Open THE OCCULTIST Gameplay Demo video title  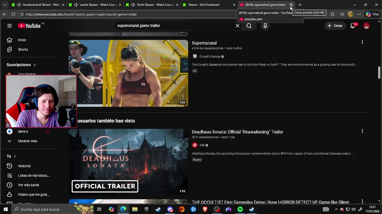pos(270,202)
